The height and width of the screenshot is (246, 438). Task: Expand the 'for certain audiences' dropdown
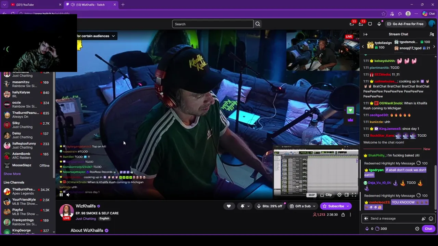(113, 36)
